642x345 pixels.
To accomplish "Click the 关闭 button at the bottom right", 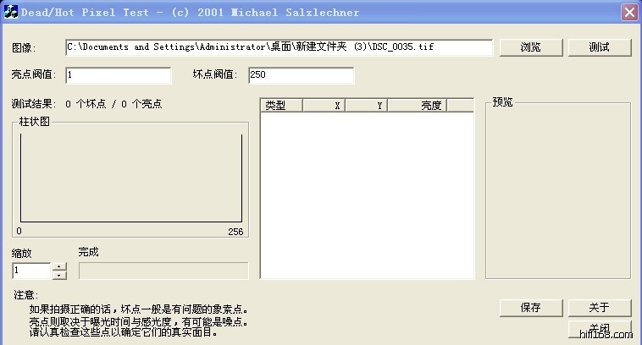I will pyautogui.click(x=599, y=328).
